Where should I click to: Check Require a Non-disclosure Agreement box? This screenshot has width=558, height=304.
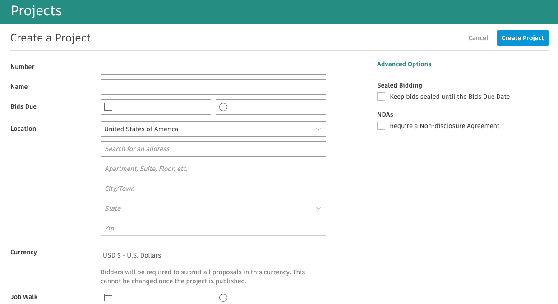point(381,126)
